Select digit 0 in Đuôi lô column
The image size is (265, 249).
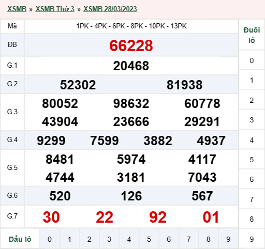pos(252,60)
